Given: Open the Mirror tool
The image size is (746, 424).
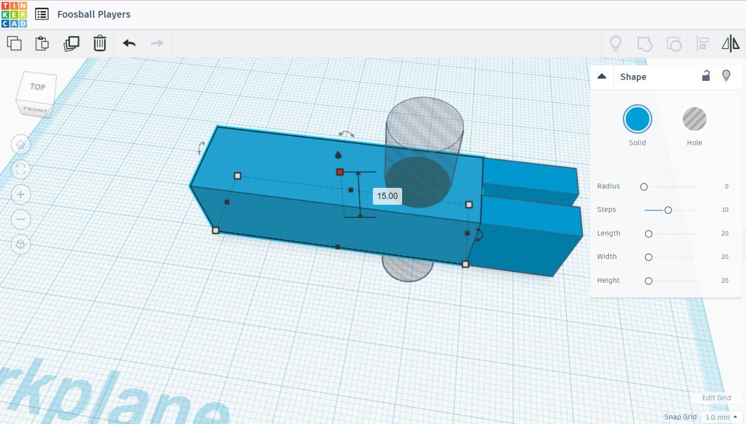Looking at the screenshot, I should tap(730, 44).
